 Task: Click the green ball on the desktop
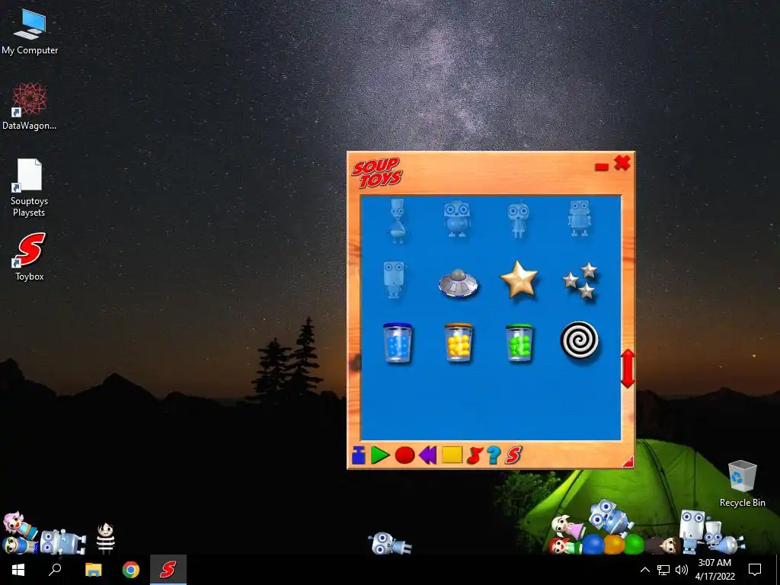pyautogui.click(x=635, y=544)
